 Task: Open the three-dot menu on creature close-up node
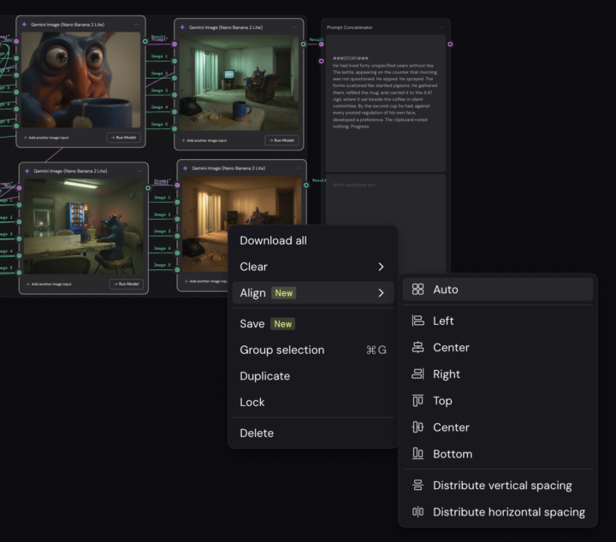click(x=137, y=24)
